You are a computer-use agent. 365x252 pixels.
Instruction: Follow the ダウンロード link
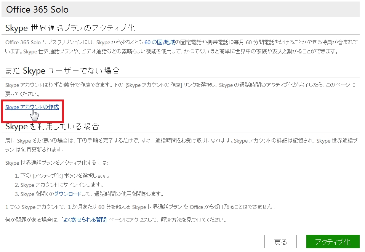[x=68, y=194]
